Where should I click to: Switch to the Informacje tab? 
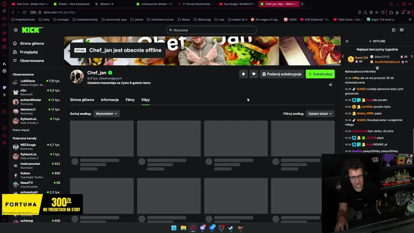[110, 100]
